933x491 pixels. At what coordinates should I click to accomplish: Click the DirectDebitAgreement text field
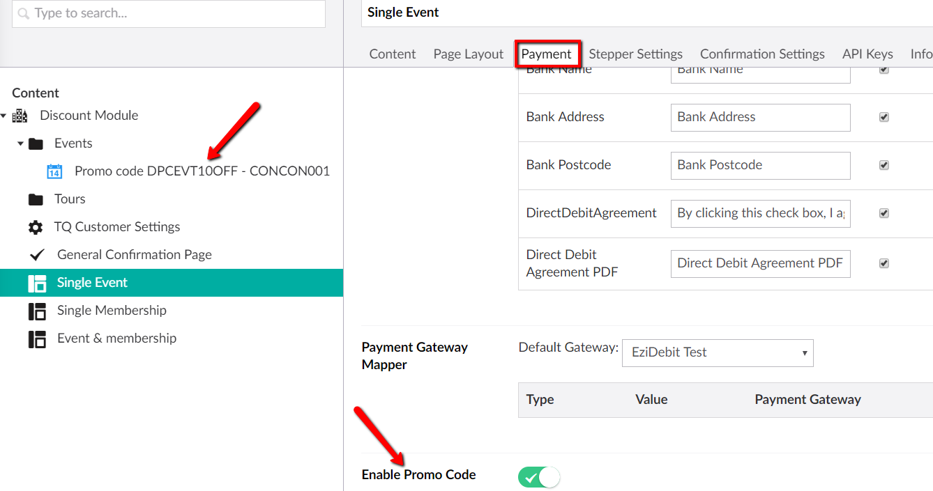[761, 213]
